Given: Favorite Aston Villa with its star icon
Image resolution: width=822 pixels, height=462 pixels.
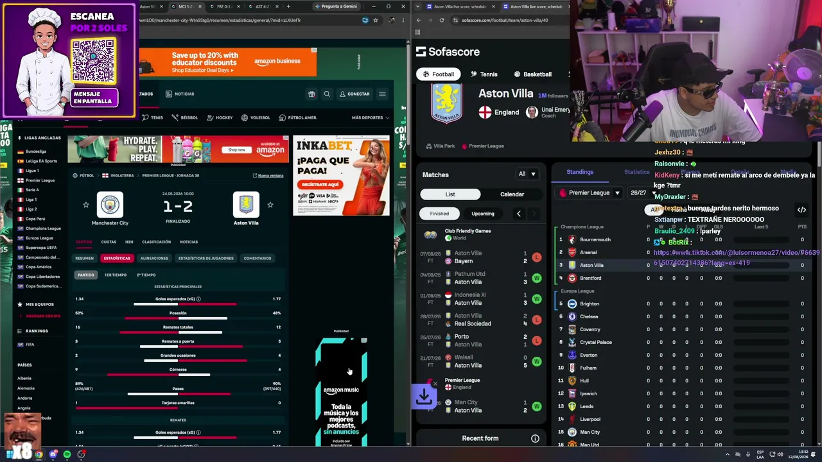Looking at the screenshot, I should pyautogui.click(x=270, y=205).
